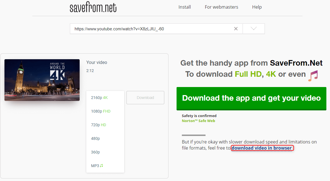Image resolution: width=330 pixels, height=181 pixels.
Task: Click the Around the World 4K thumbnail
Action: pyautogui.click(x=42, y=80)
